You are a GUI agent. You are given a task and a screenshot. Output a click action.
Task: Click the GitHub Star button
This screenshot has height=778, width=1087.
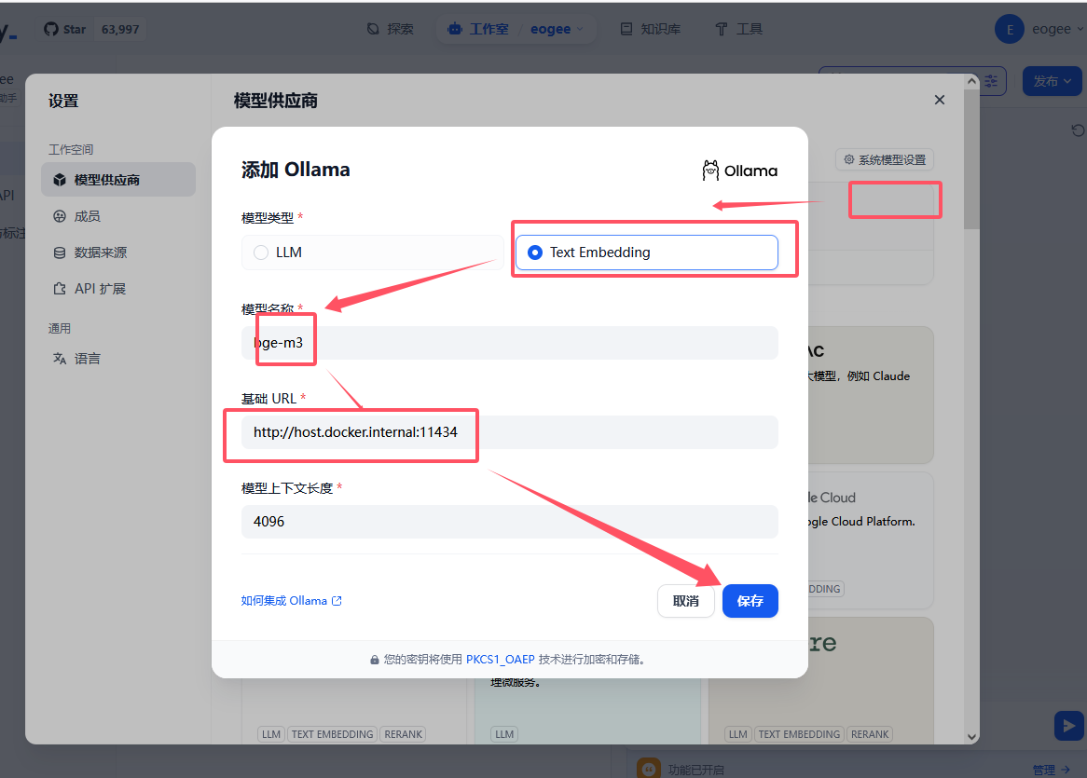point(64,29)
